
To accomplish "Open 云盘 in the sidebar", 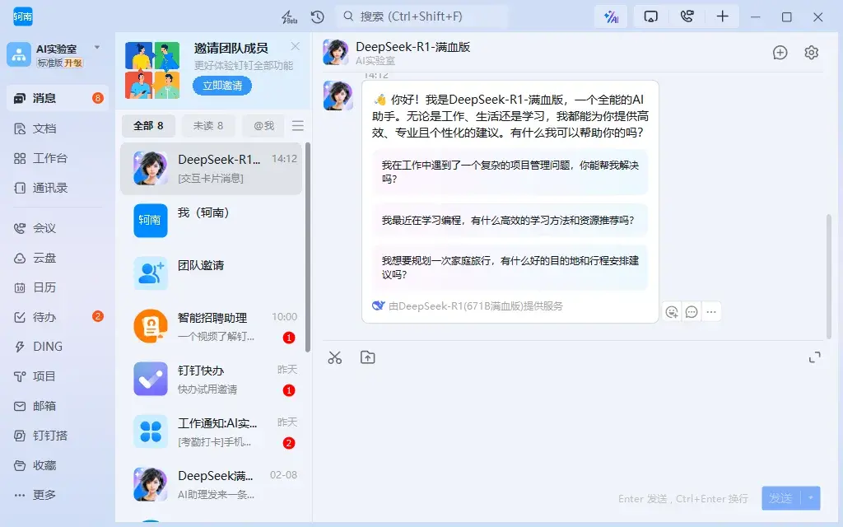I will click(x=58, y=258).
